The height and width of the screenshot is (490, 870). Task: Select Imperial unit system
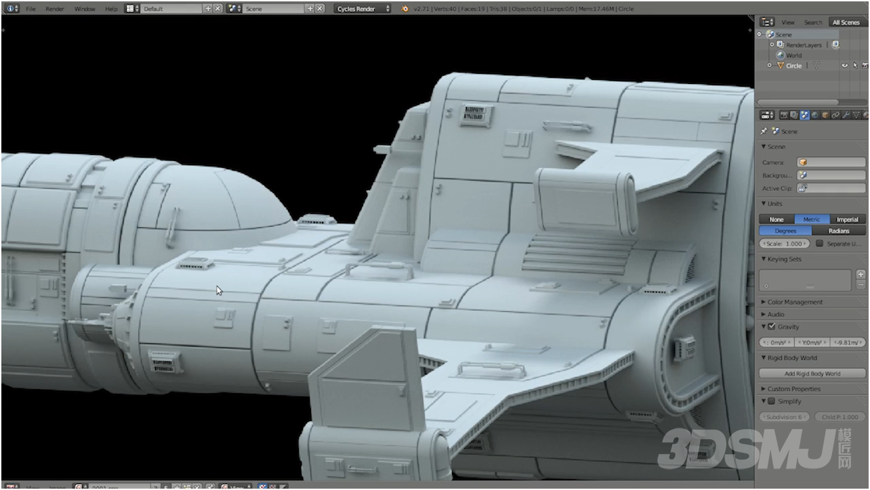point(848,219)
